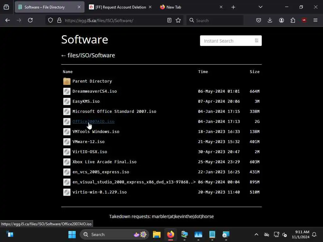Open the muted volume tray icon
This screenshot has width=323, height=242.
[285, 234]
